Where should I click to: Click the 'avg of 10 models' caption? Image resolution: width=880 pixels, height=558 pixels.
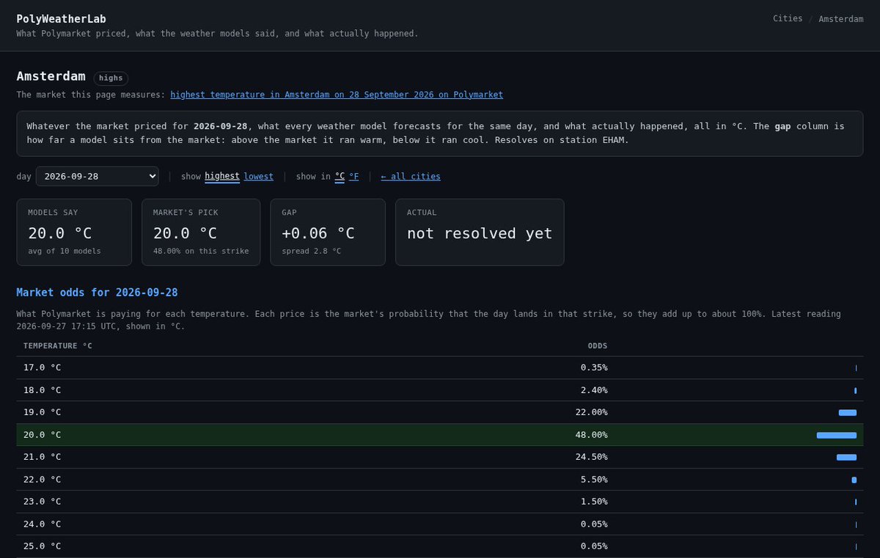[x=65, y=251]
